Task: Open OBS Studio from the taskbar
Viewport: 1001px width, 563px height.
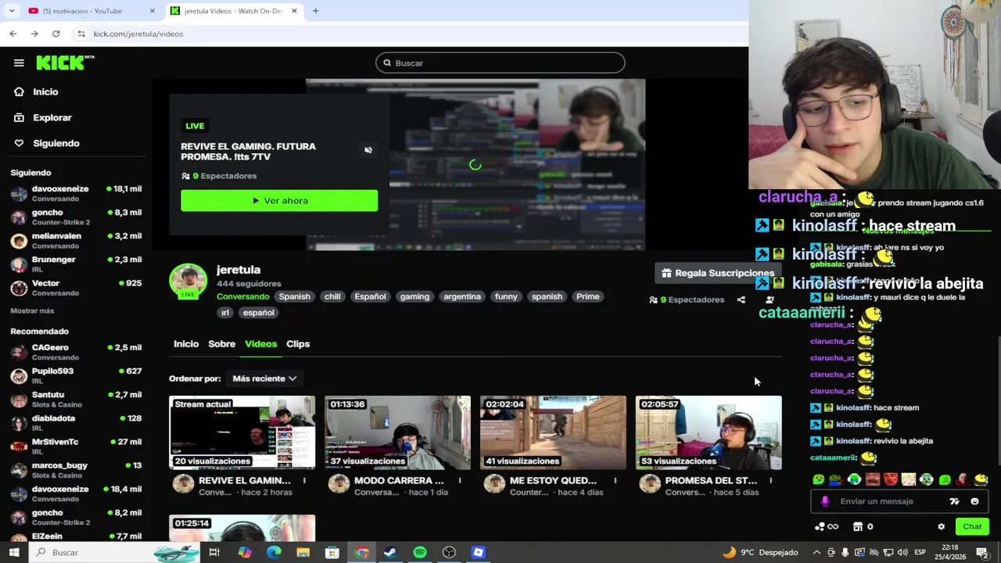Action: click(449, 553)
